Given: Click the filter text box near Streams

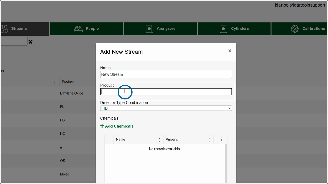Looking at the screenshot, I should point(14,41).
